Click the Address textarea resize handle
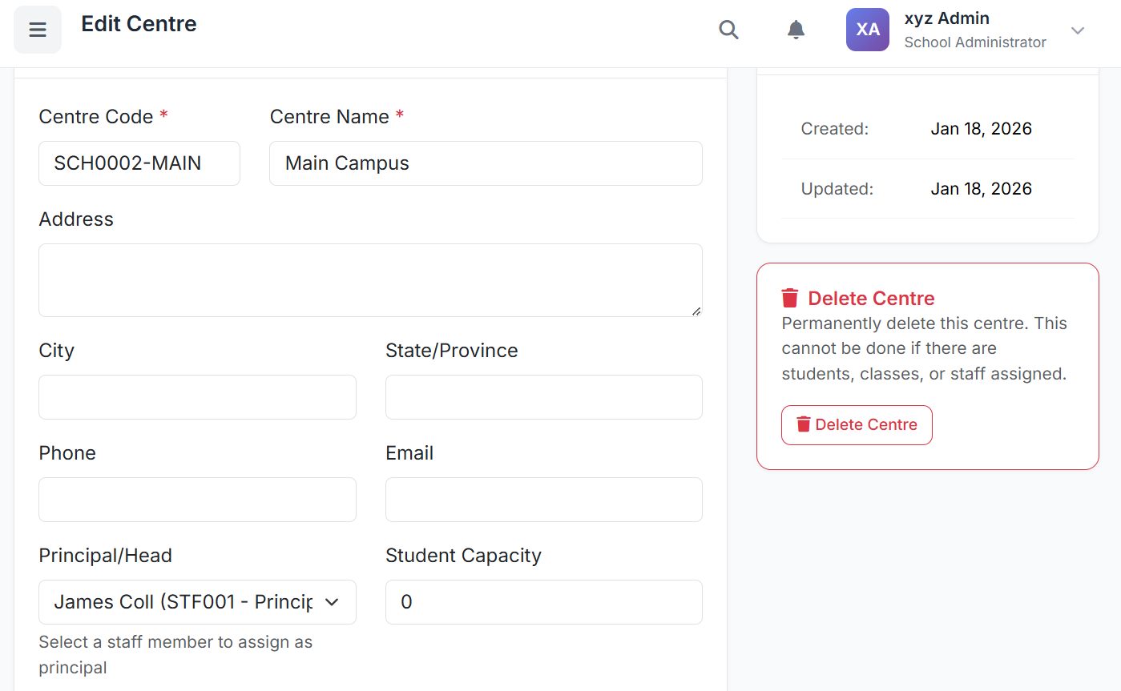The height and width of the screenshot is (691, 1121). 696,311
